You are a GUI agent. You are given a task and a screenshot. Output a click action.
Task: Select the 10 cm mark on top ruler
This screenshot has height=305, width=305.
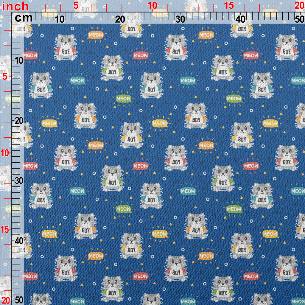60,19
